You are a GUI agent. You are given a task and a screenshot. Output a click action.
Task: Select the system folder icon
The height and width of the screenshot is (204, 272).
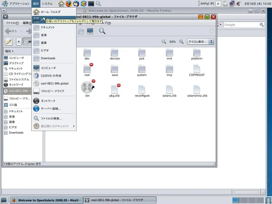click(x=142, y=69)
